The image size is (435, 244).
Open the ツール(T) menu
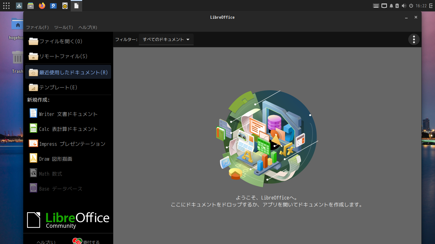[x=63, y=27]
